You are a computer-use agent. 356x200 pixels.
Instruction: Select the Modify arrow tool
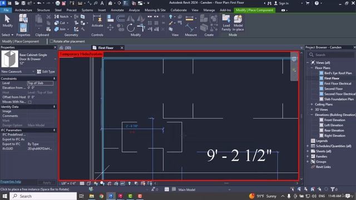[7, 21]
